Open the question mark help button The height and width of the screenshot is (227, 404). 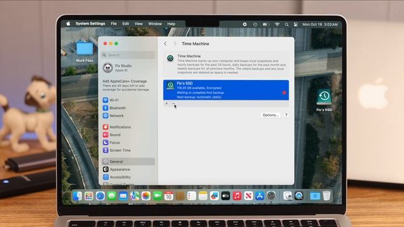(x=286, y=115)
